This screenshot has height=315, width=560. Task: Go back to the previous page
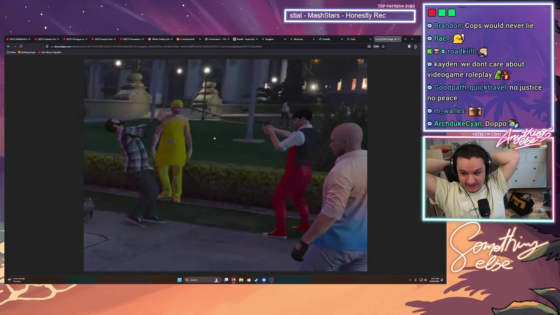click(x=8, y=46)
